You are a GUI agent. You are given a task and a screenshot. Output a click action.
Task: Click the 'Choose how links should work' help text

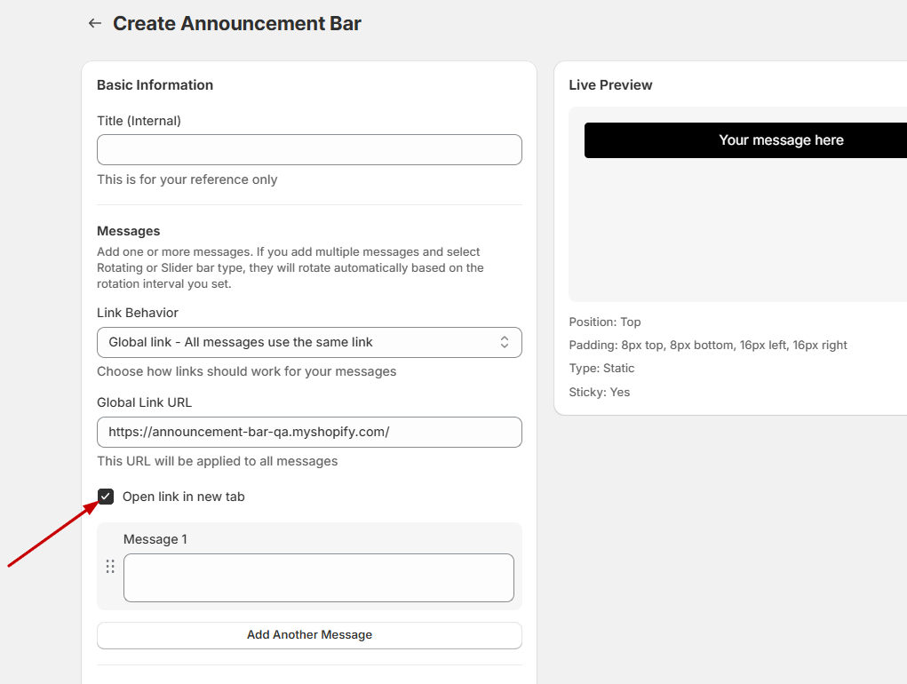[246, 372]
